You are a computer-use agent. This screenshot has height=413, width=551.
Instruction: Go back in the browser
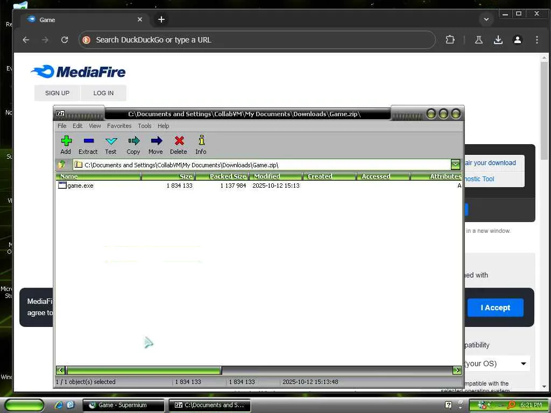click(26, 40)
